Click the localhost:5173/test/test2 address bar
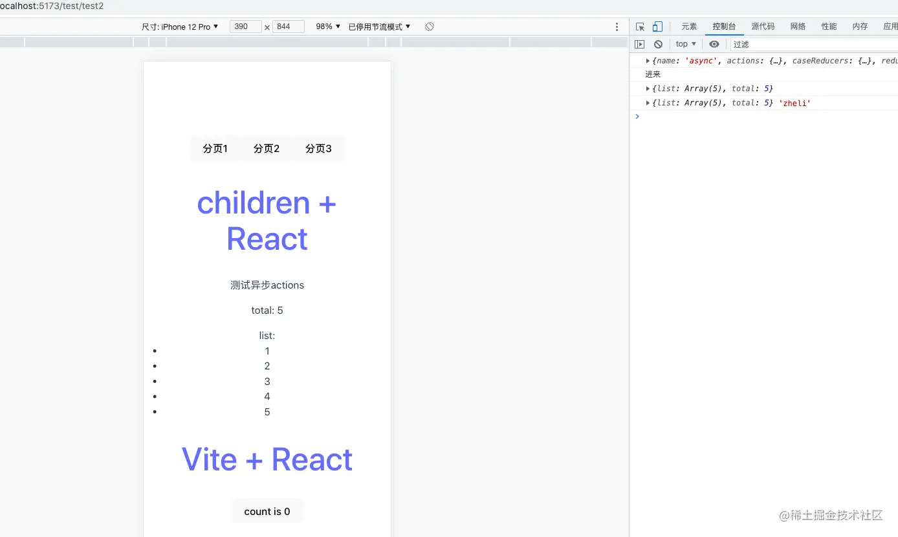This screenshot has height=537, width=898. [x=52, y=6]
